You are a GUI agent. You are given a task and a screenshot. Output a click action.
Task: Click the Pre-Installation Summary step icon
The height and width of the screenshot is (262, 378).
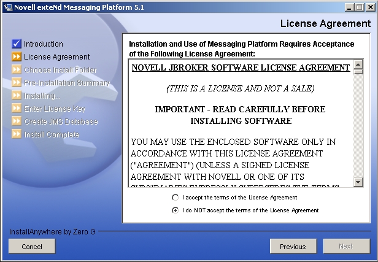(x=17, y=82)
